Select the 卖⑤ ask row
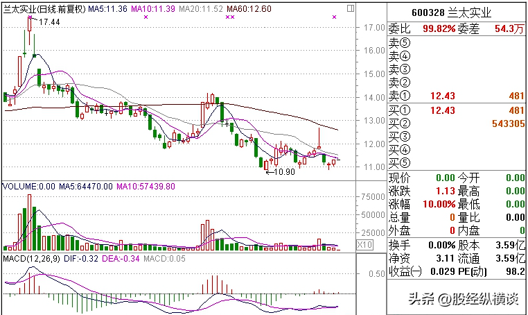 pyautogui.click(x=457, y=43)
